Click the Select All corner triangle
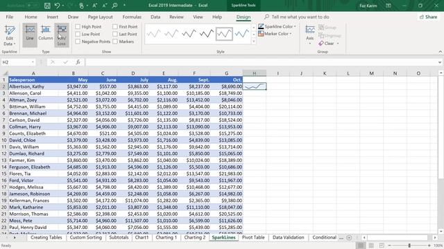Viewport: 444px width, 249px height. [x=5, y=73]
